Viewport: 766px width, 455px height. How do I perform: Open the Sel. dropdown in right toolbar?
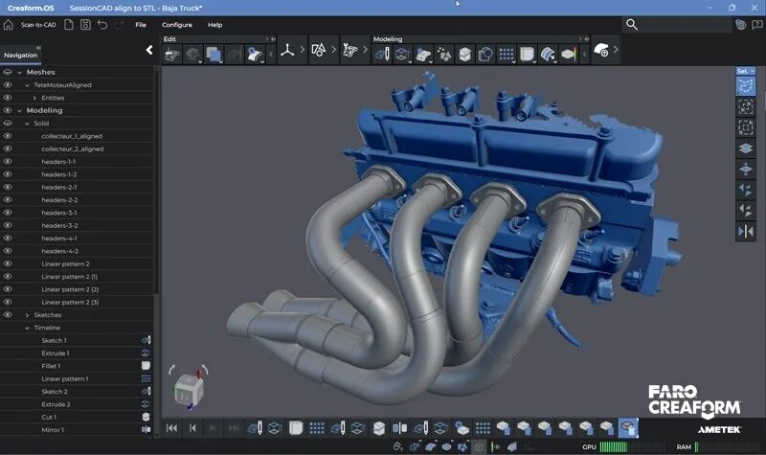[x=745, y=71]
